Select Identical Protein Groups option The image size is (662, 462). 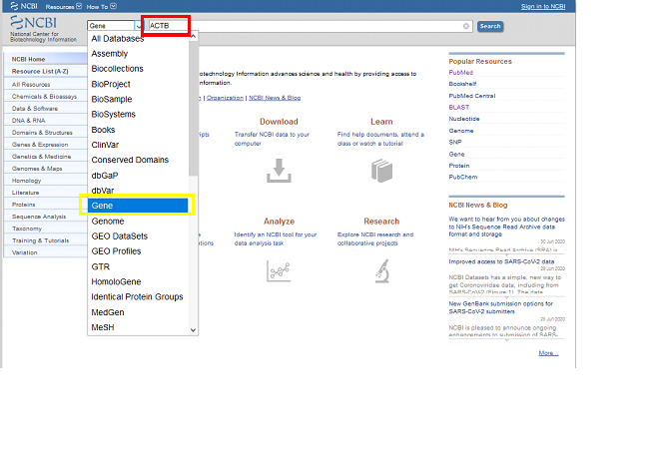point(138,297)
